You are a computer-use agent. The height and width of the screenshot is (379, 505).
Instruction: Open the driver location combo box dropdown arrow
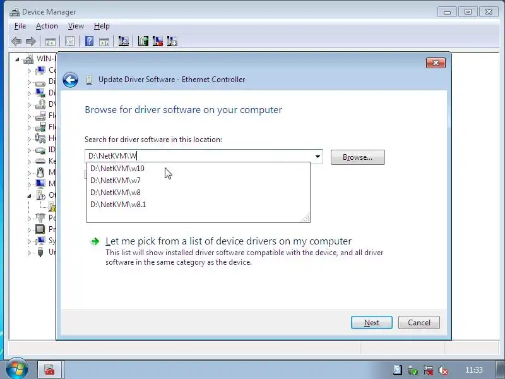(318, 157)
